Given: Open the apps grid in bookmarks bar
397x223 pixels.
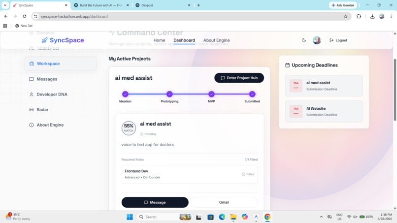Looking at the screenshot, I should [x=5, y=26].
